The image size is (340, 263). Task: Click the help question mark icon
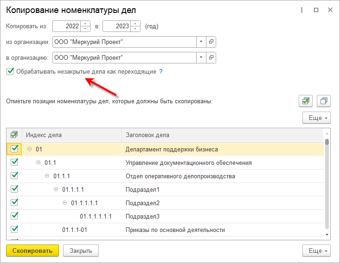pyautogui.click(x=161, y=72)
